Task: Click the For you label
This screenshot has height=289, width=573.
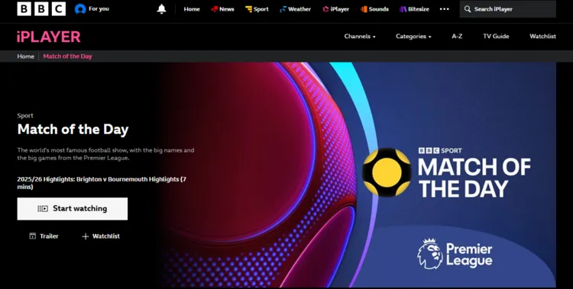Action: coord(99,8)
